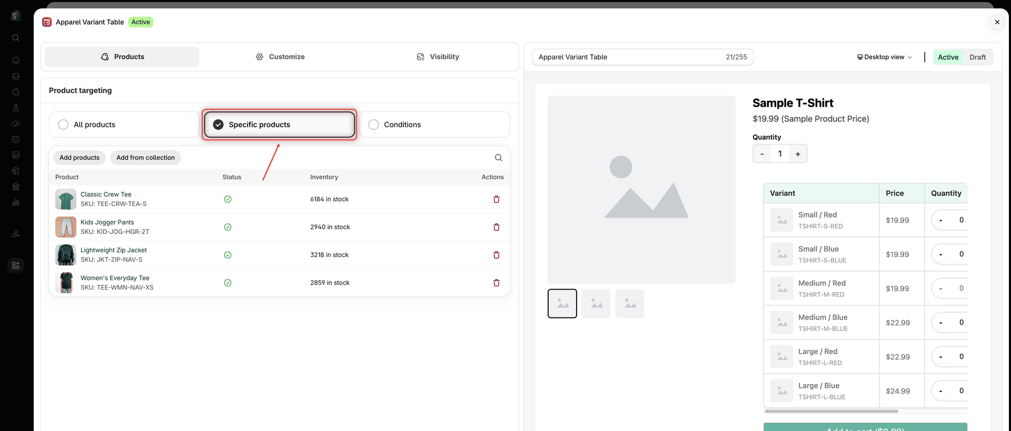The width and height of the screenshot is (1011, 431).
Task: Delete Lightweight Zip Jacket trash icon
Action: point(496,255)
